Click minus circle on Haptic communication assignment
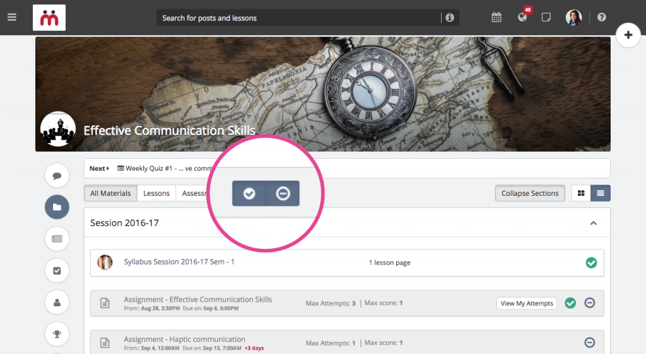Image resolution: width=646 pixels, height=354 pixels. click(x=590, y=343)
